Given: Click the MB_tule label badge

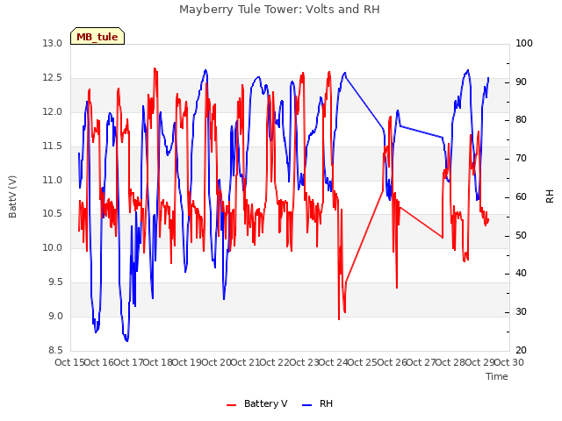Looking at the screenshot, I should [97, 37].
